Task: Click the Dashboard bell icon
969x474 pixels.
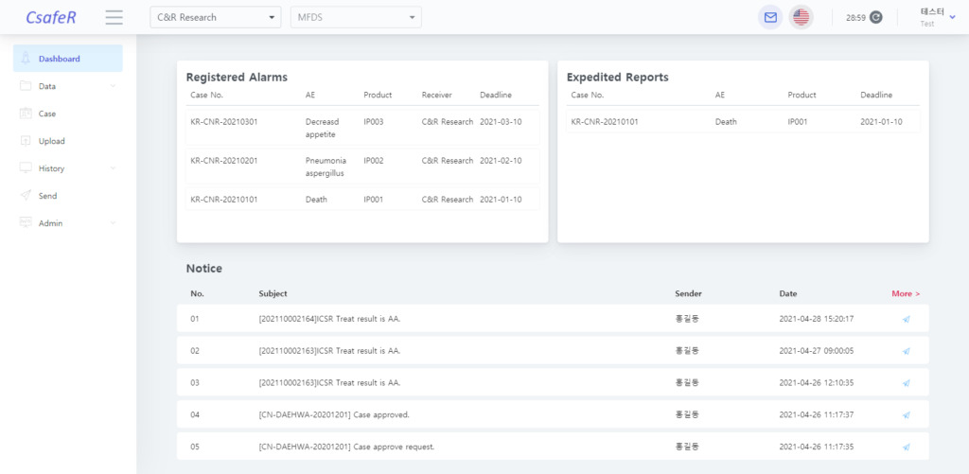Action: (x=26, y=58)
